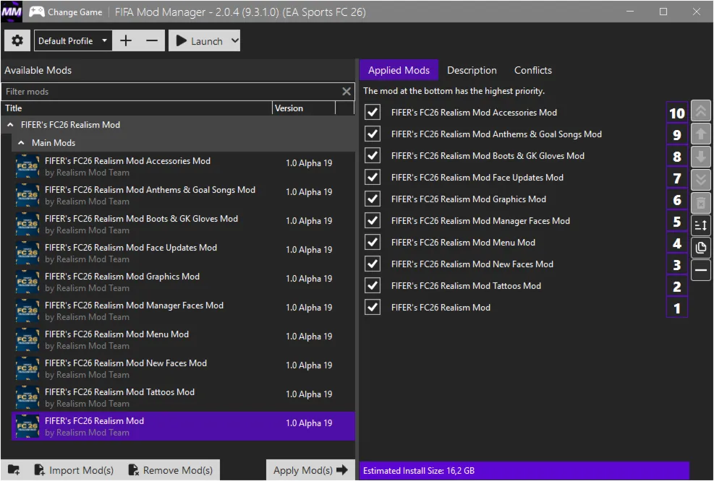Open the Launch button dropdown arrow
The image size is (714, 481).
pyautogui.click(x=234, y=40)
